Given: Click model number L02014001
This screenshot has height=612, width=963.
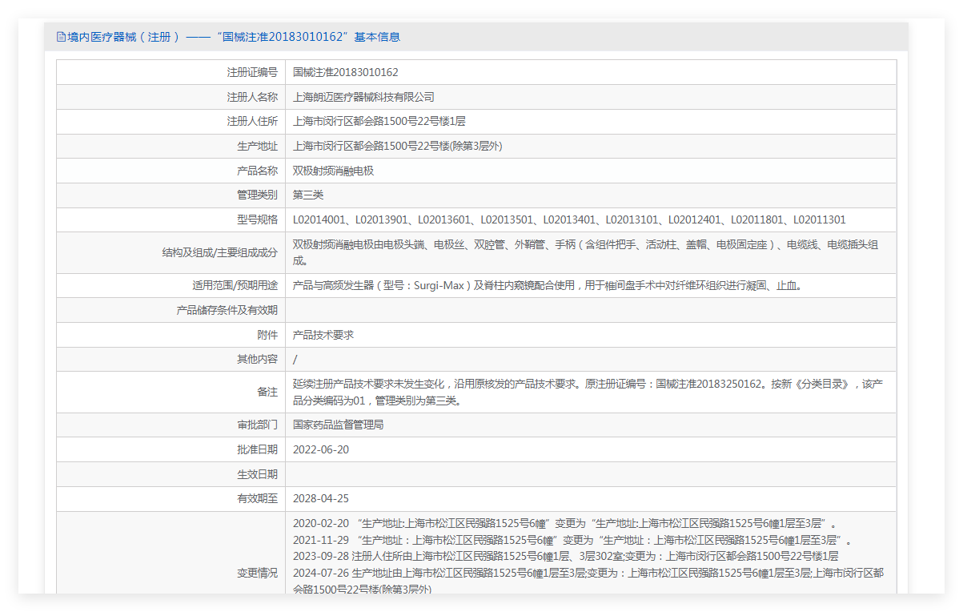Looking at the screenshot, I should click(319, 219).
